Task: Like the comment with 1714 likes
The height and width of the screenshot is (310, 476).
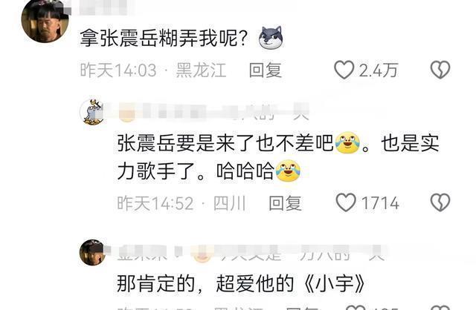Action: [x=346, y=202]
